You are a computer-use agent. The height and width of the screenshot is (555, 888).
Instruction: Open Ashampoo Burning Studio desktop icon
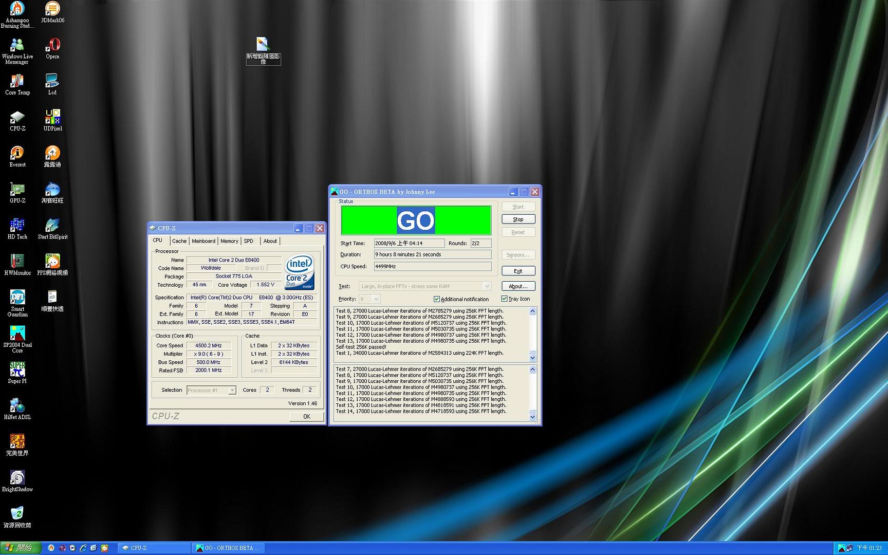coord(17,14)
